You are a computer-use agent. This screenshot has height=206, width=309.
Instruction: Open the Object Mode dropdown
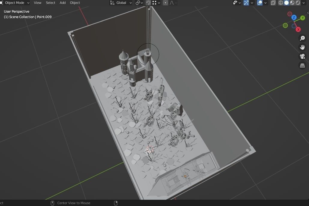click(15, 3)
